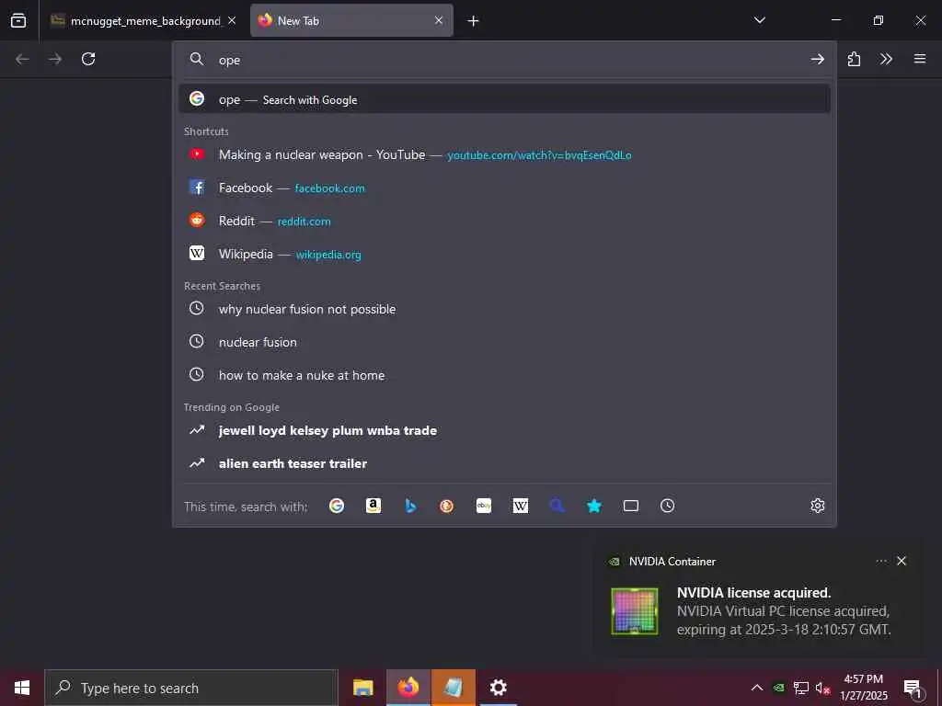This screenshot has height=706, width=942.
Task: Open the Reddit shortcut suggestion
Action: coord(505,221)
